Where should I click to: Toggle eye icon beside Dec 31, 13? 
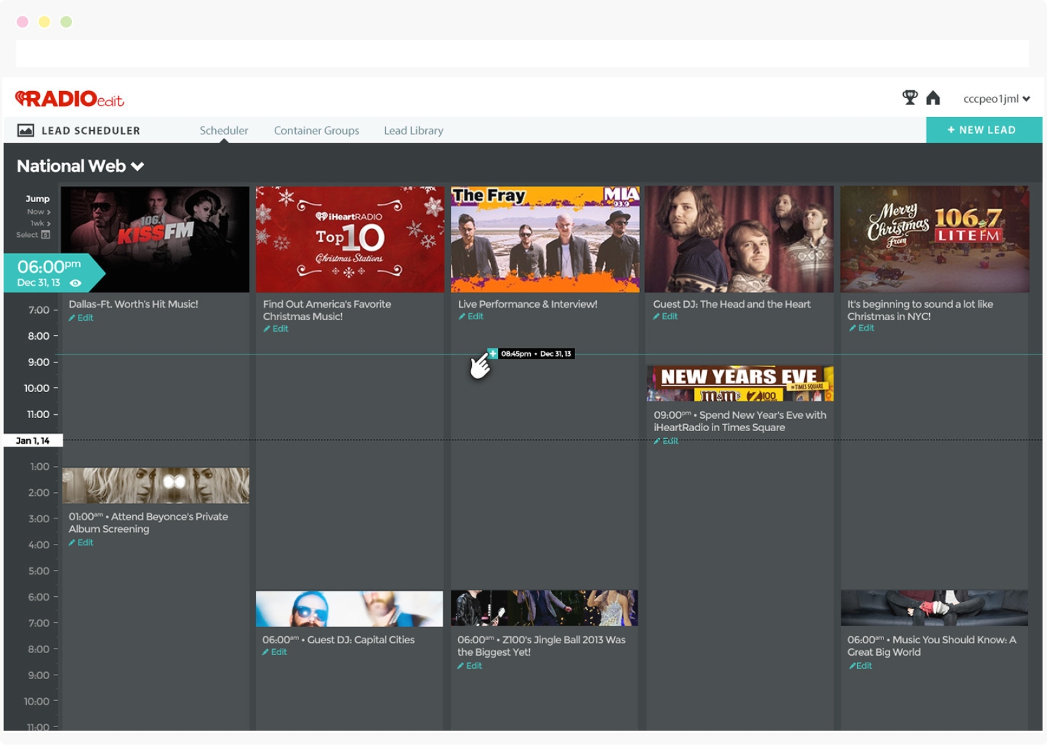[76, 283]
